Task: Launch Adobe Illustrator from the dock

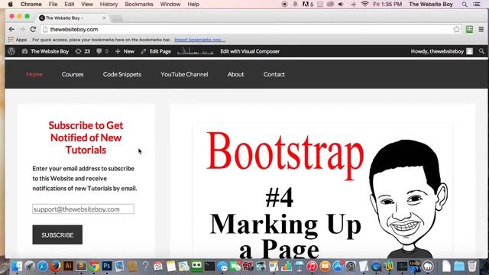Action: tap(68, 266)
